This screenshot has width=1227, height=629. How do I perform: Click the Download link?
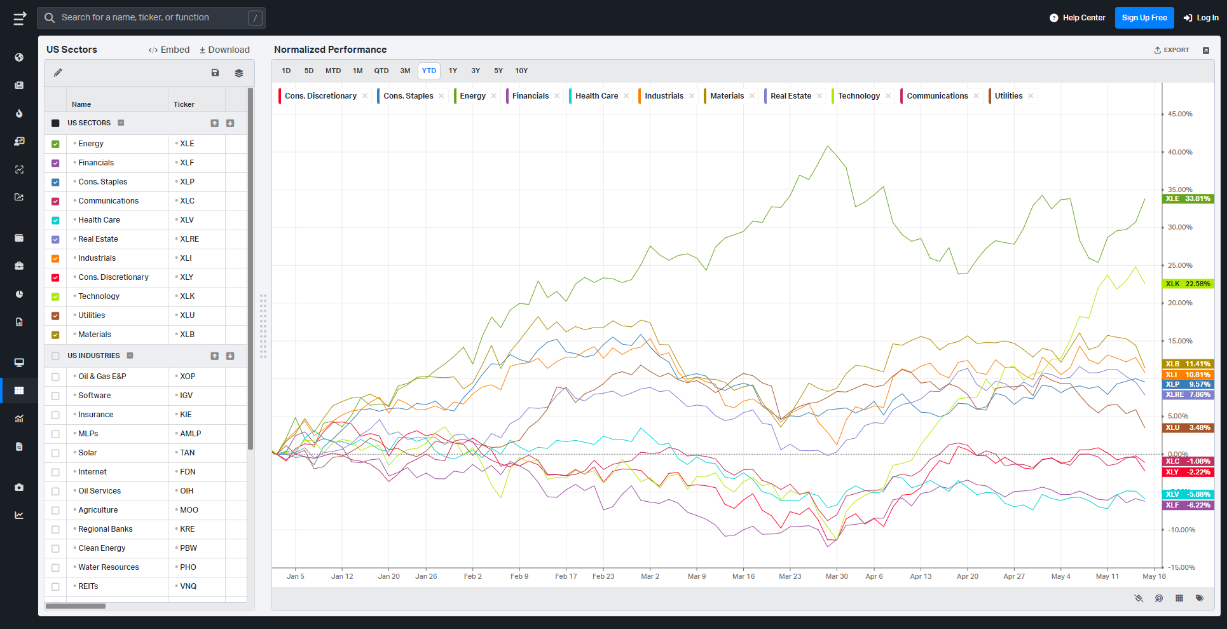224,50
